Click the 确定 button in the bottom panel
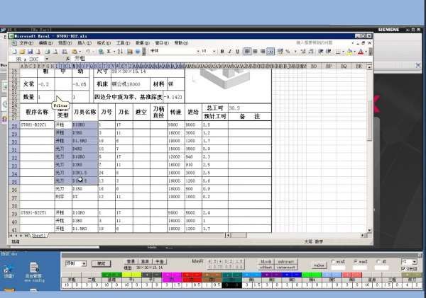 (x=101, y=263)
